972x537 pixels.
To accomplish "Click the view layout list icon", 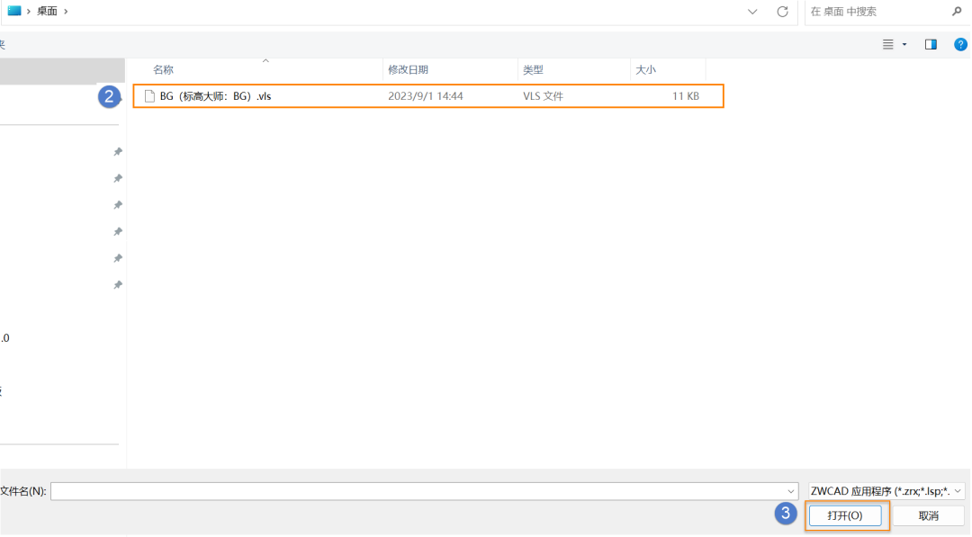I will click(x=887, y=45).
